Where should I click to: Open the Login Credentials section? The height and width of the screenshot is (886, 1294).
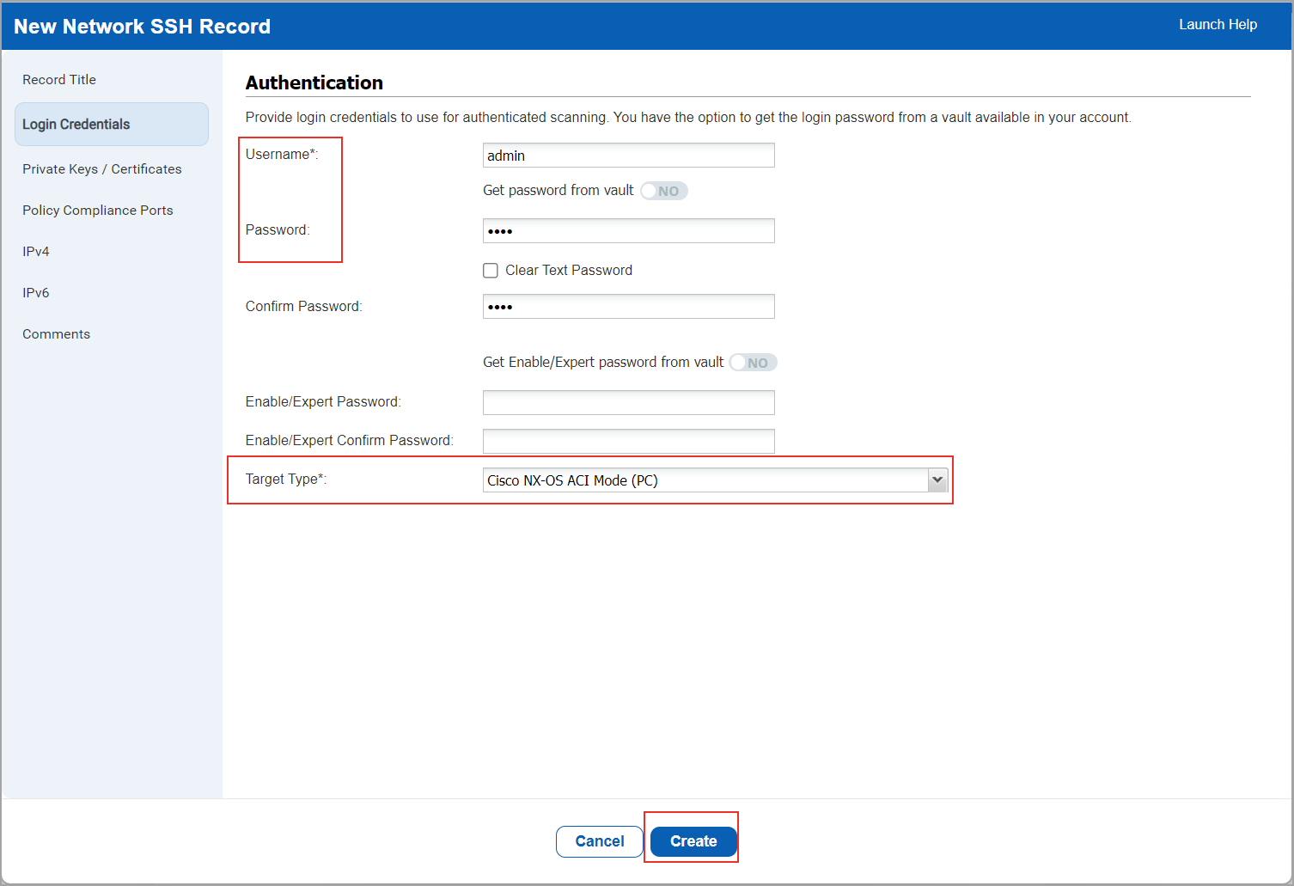point(76,124)
